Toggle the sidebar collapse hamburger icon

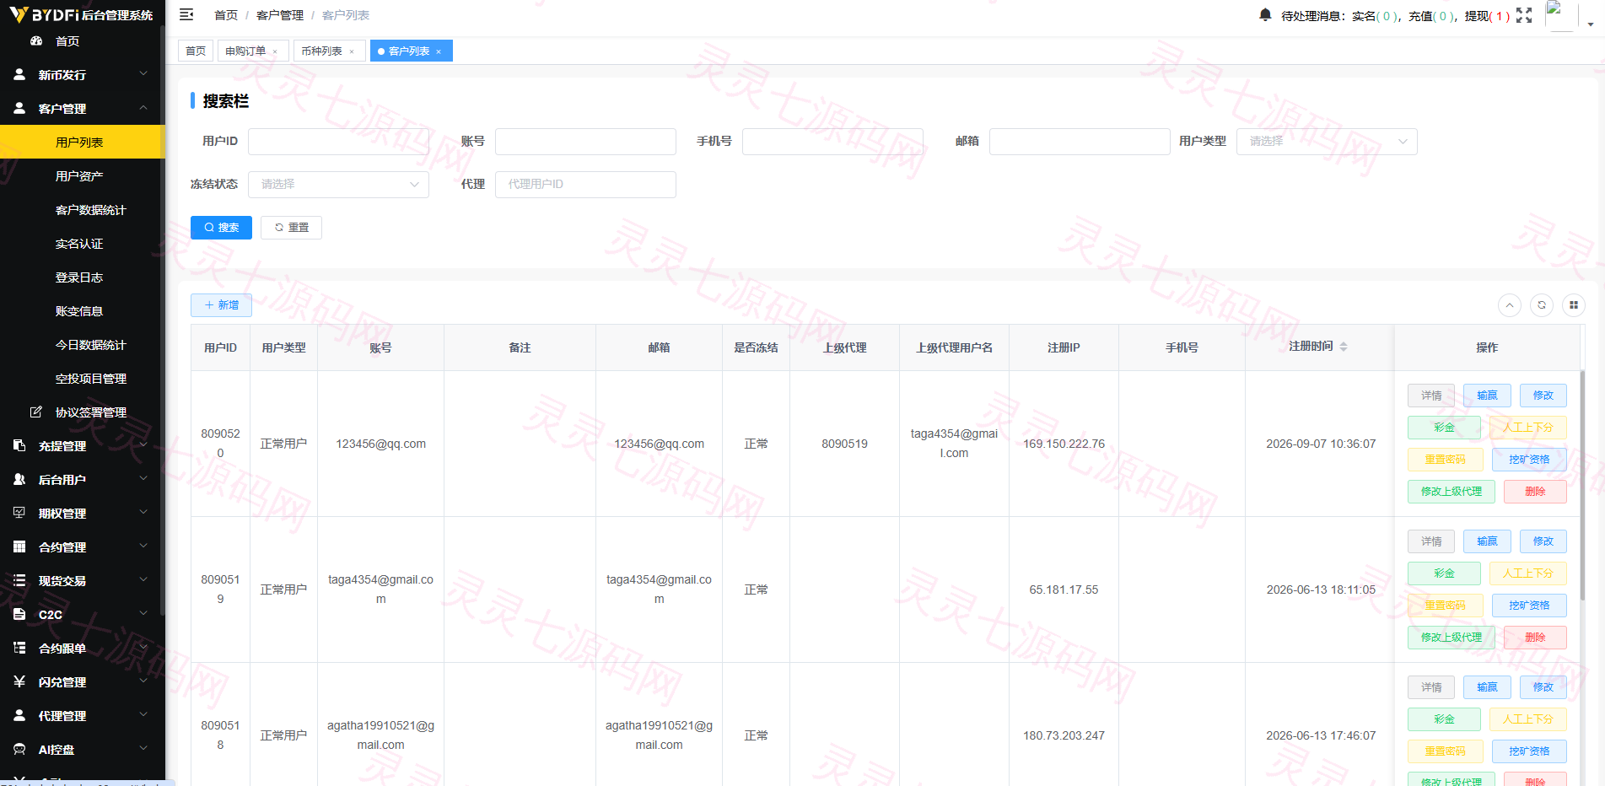coord(186,14)
